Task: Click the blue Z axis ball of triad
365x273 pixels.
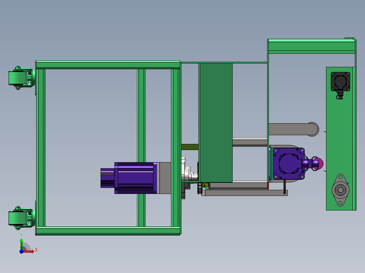Action: coord(21,251)
